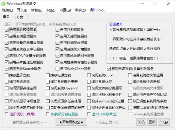Screen dimensions: 175x130
Task: Close the Windows系统调校 window
Action: pos(168,4)
